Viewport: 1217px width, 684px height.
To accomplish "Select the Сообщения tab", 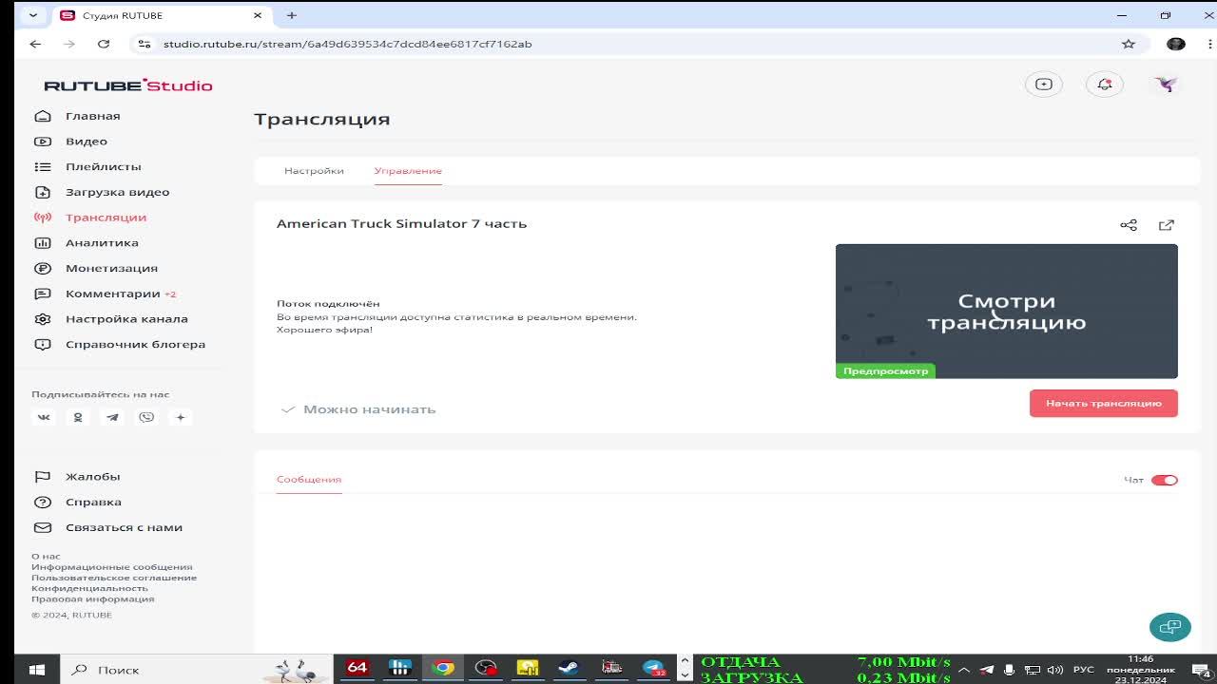I will point(309,480).
